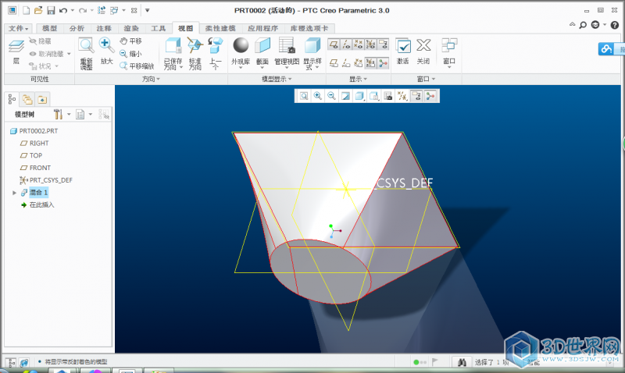Switch to the Annotate (注释) ribbon tab

coord(104,28)
